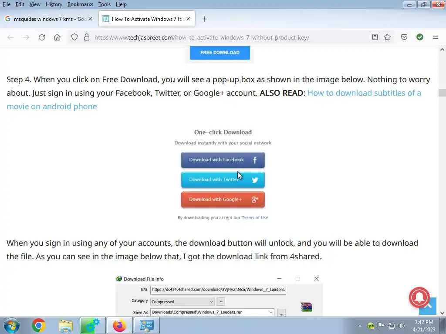The height and width of the screenshot is (334, 446).
Task: Open the Firefox home page
Action: coord(57,37)
